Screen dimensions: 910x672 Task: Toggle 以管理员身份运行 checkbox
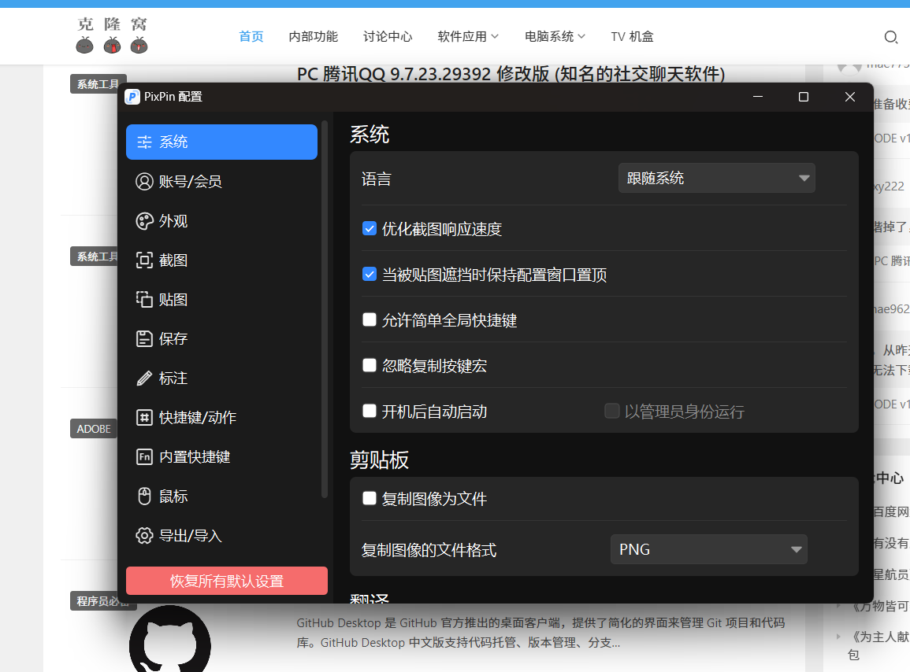coord(611,411)
